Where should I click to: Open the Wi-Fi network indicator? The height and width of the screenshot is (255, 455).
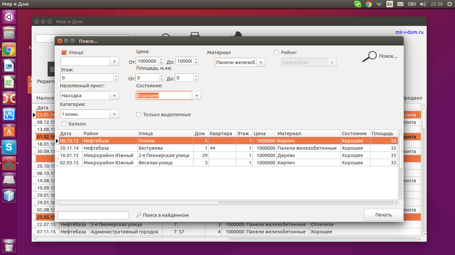tap(379, 4)
